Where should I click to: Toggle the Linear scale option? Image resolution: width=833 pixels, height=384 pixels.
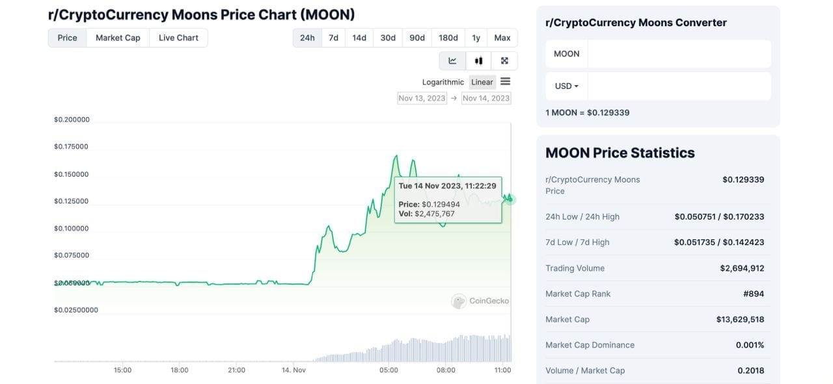(x=482, y=82)
